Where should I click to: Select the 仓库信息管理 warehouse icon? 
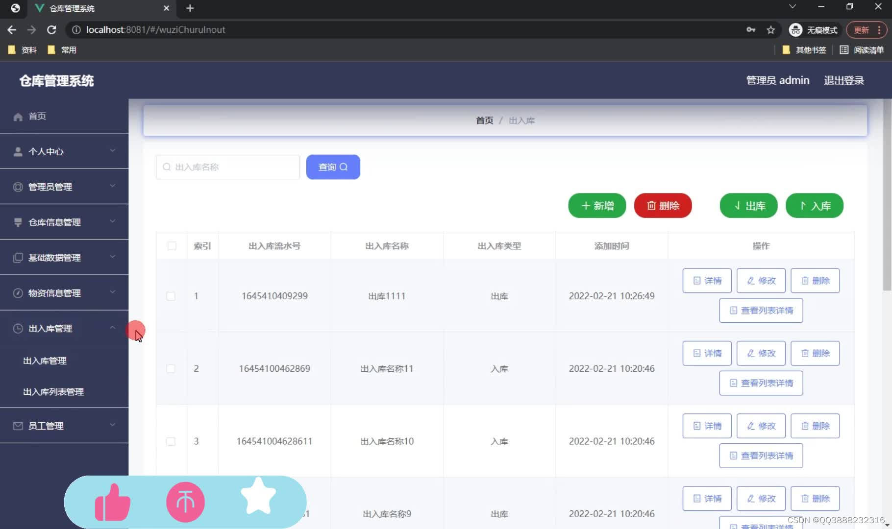pos(18,222)
